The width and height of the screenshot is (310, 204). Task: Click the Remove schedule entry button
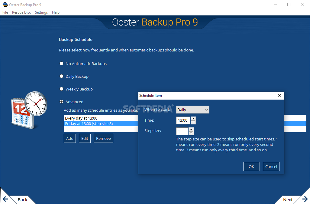click(x=103, y=138)
